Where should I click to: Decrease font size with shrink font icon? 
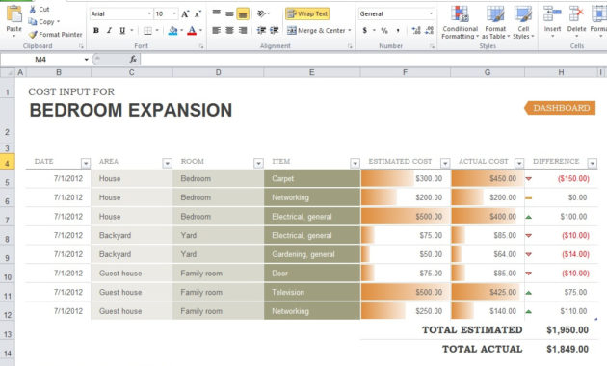pos(198,14)
